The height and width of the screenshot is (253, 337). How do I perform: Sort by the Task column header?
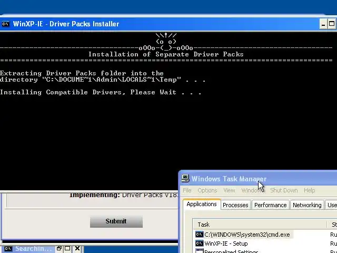click(260, 225)
